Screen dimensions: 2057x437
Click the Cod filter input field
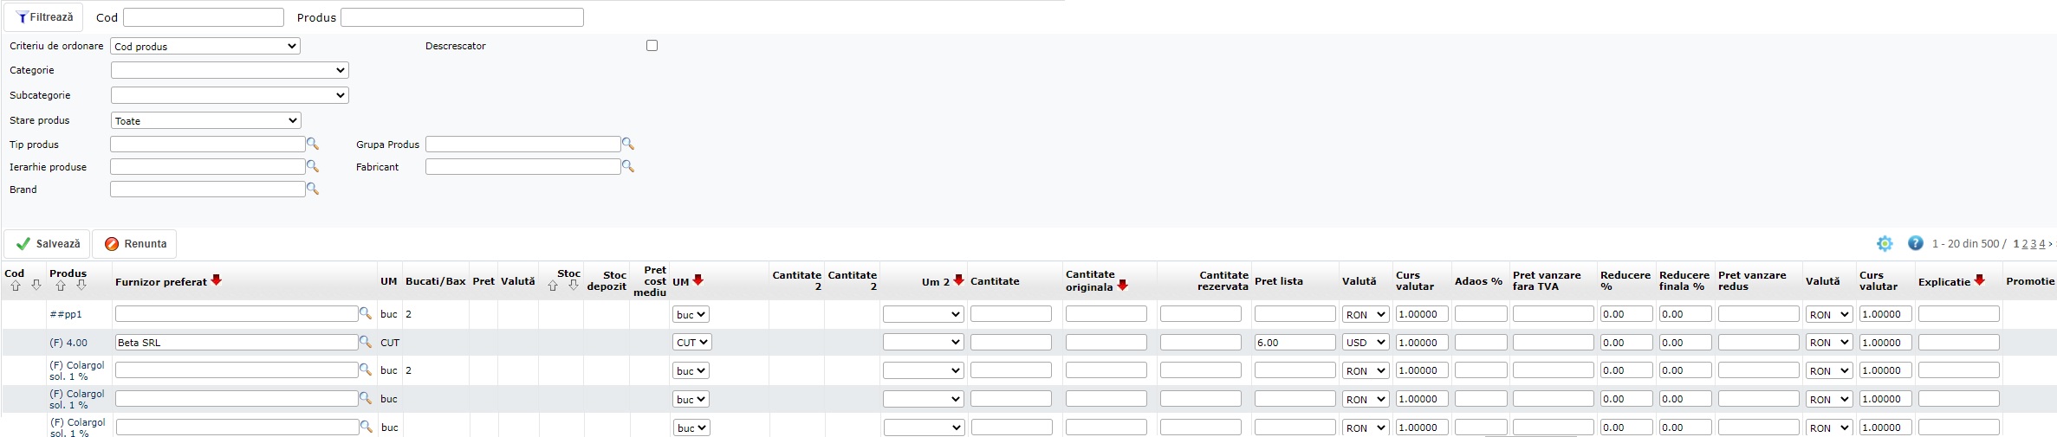[x=204, y=17]
